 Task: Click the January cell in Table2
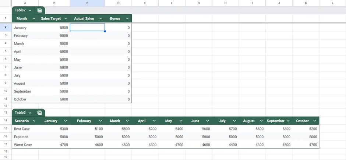coord(25,28)
